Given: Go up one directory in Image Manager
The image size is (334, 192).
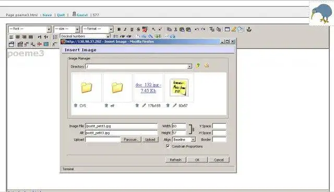Looking at the screenshot, I should (x=198, y=66).
